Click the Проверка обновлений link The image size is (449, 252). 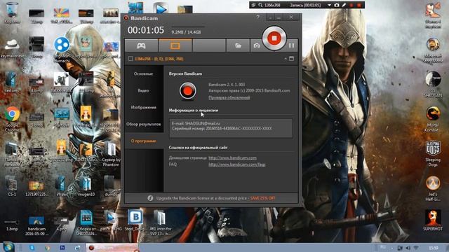point(229,98)
